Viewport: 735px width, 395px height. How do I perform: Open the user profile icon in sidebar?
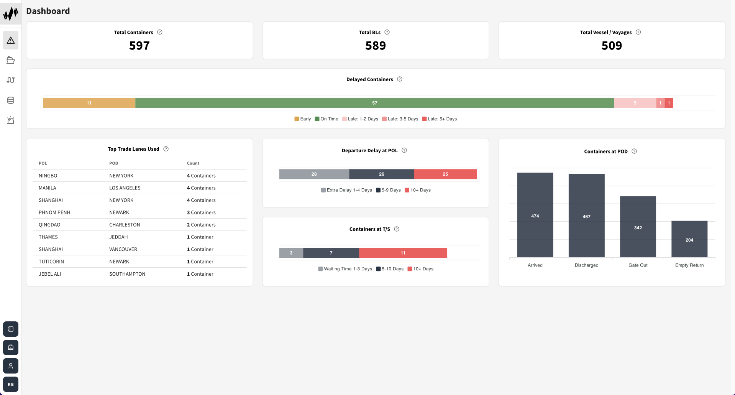point(10,366)
